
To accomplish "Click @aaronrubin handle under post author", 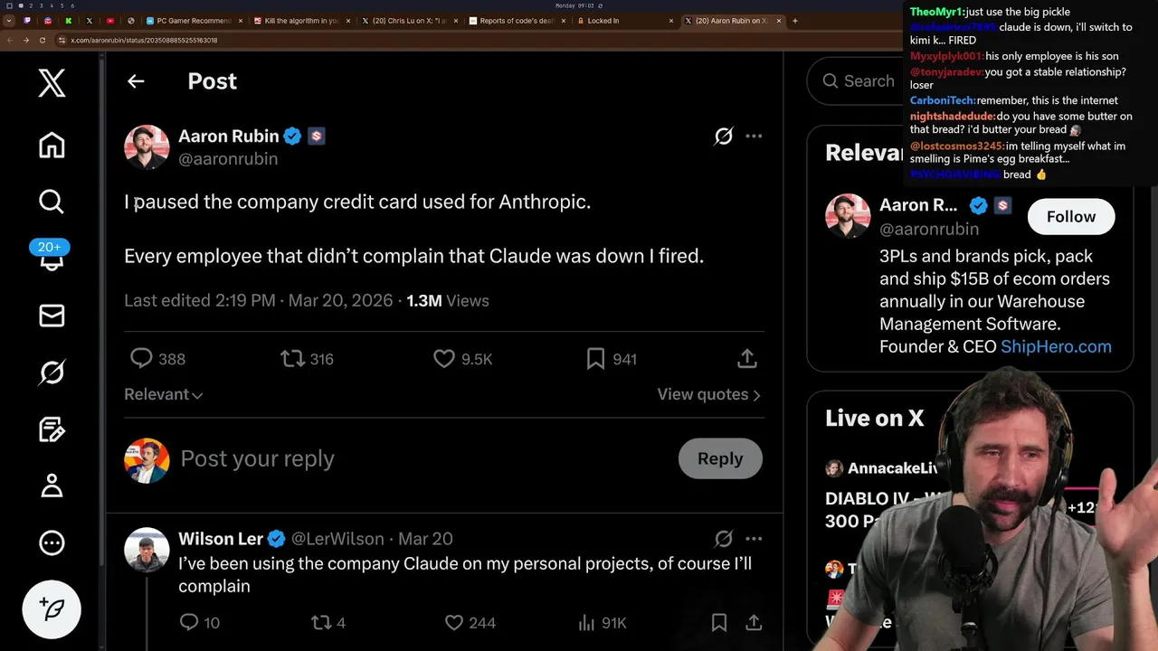I will [x=228, y=158].
